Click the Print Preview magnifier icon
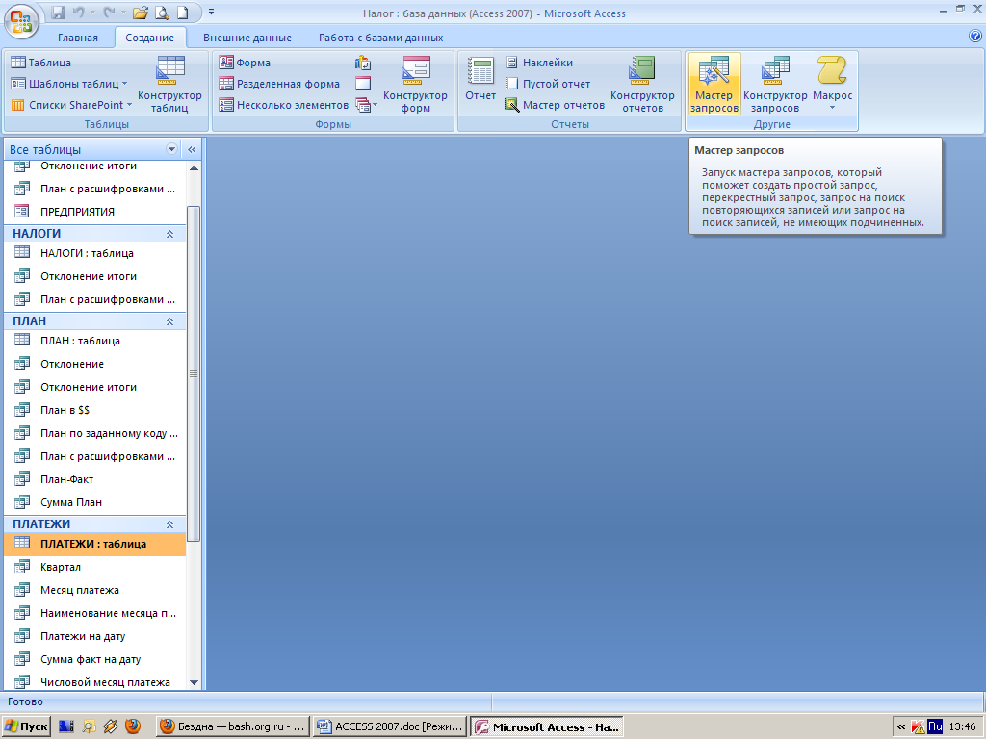Screen dimensions: 986x739 [x=162, y=12]
